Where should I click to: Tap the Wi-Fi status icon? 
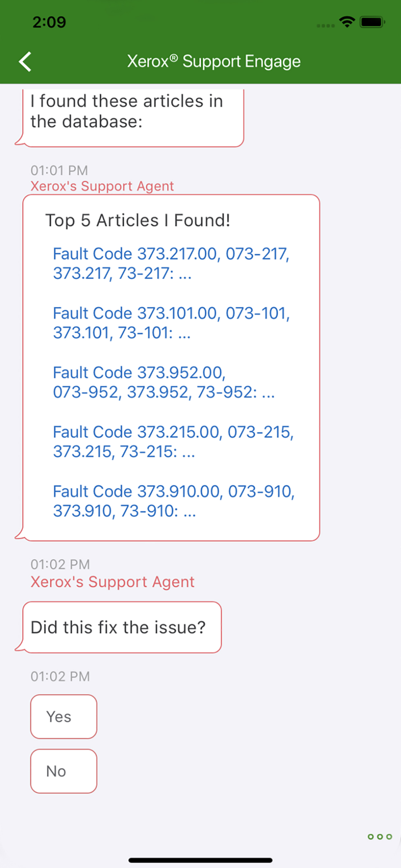(347, 22)
